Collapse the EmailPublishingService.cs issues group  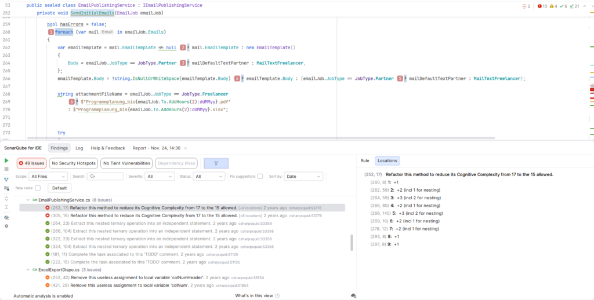27,200
